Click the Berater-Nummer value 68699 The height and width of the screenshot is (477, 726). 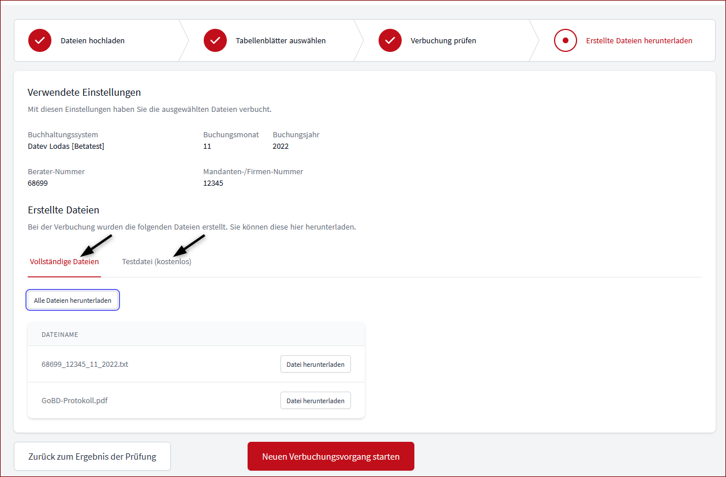point(38,183)
